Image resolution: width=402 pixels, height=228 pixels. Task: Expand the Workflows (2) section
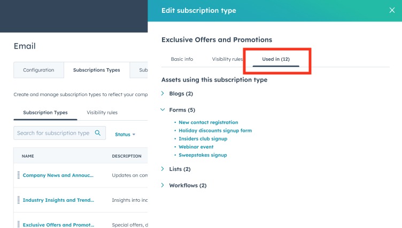(x=163, y=185)
